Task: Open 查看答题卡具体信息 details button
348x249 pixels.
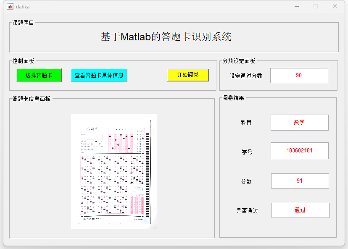Action: coord(99,76)
